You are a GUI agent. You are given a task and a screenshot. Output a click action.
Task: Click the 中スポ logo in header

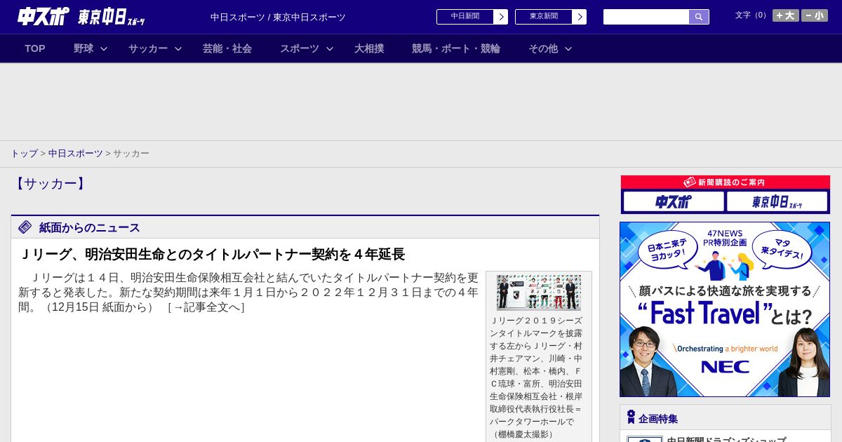click(43, 16)
